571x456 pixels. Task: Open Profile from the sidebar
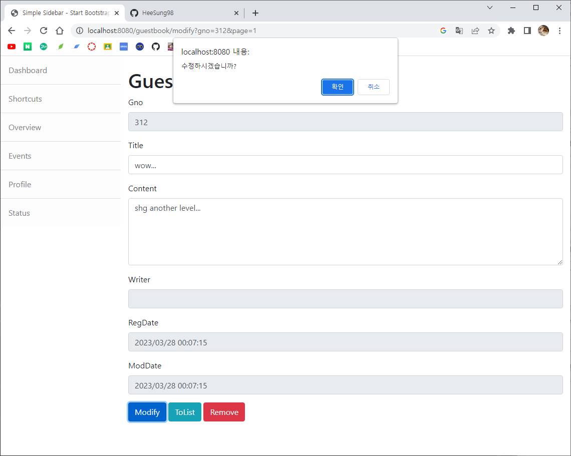click(x=20, y=185)
